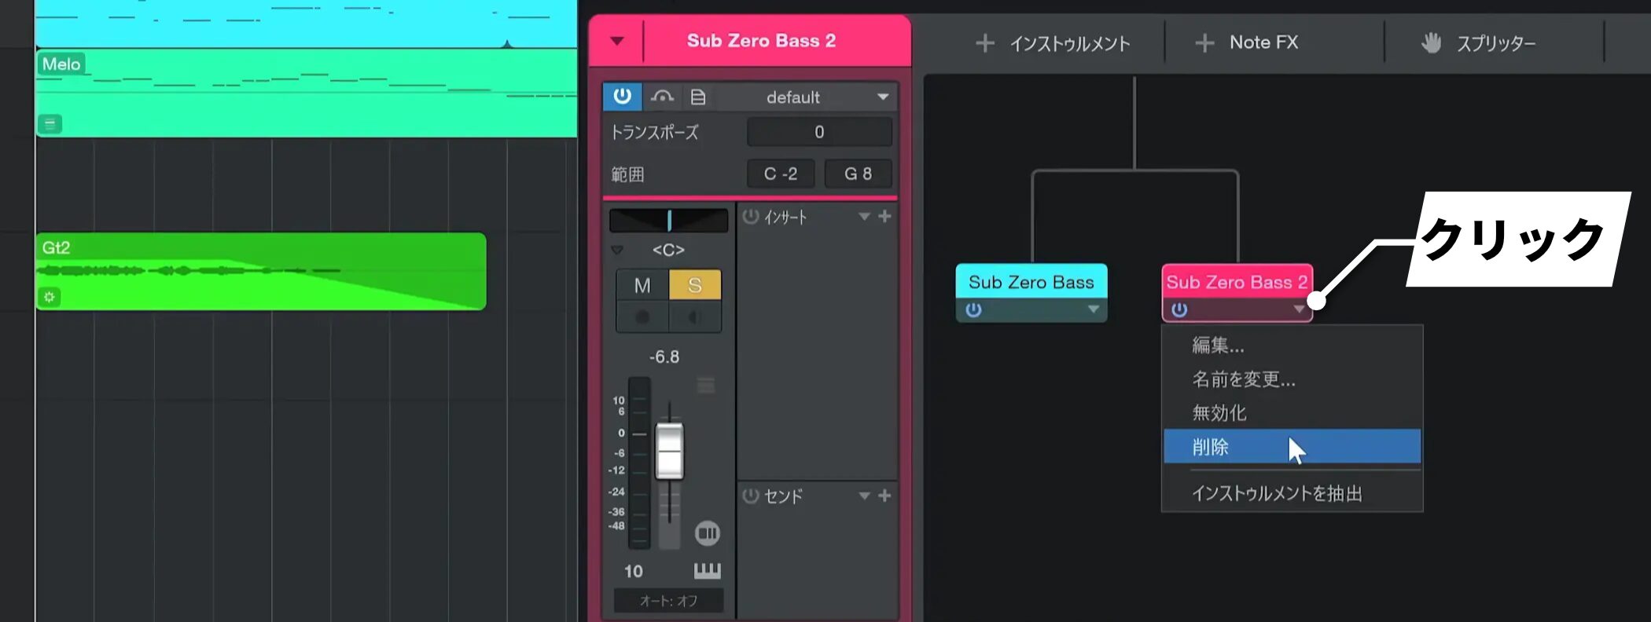Viewport: 1651px width, 622px height.
Task: Collapse the Sub Zero Bass 2 header arrow
Action: [617, 41]
